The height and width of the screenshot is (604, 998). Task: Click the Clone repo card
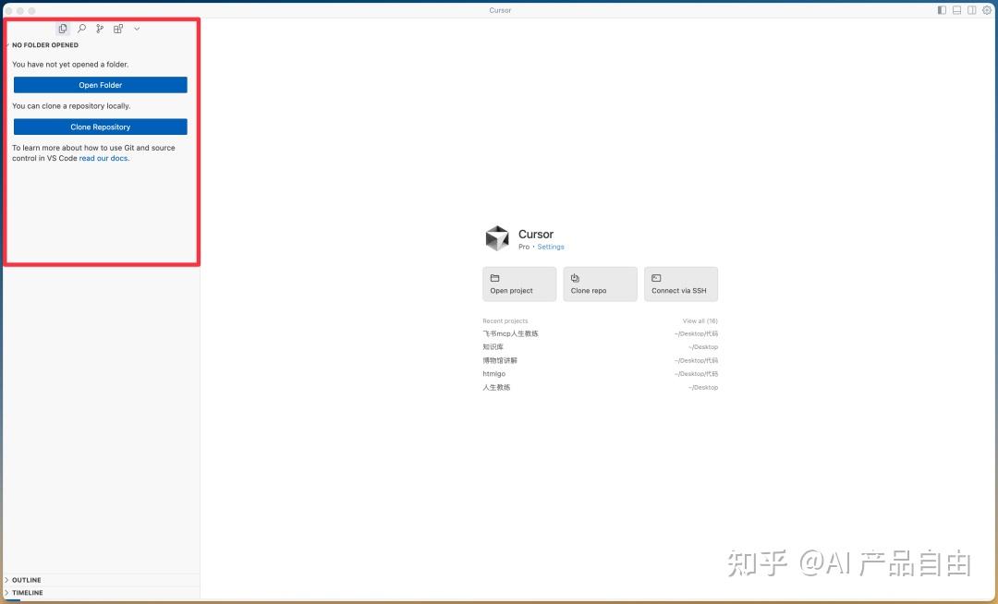click(601, 284)
